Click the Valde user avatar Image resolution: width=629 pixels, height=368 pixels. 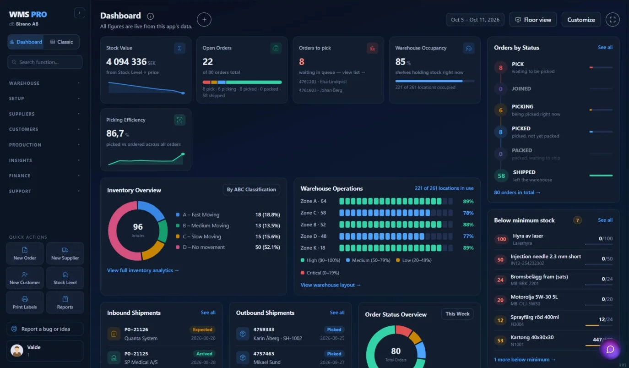click(x=17, y=351)
